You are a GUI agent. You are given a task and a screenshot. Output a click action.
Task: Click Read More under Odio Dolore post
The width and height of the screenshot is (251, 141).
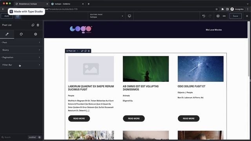(x=189, y=118)
